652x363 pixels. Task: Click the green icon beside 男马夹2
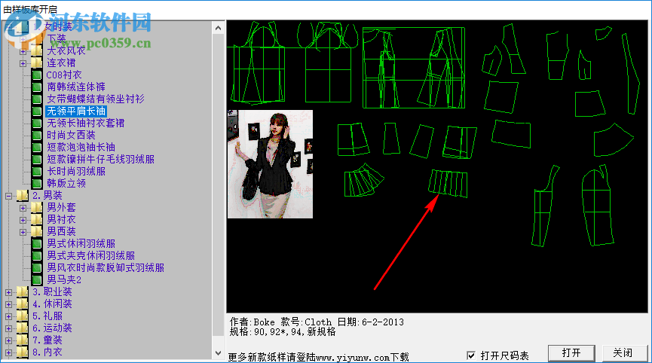coord(37,280)
